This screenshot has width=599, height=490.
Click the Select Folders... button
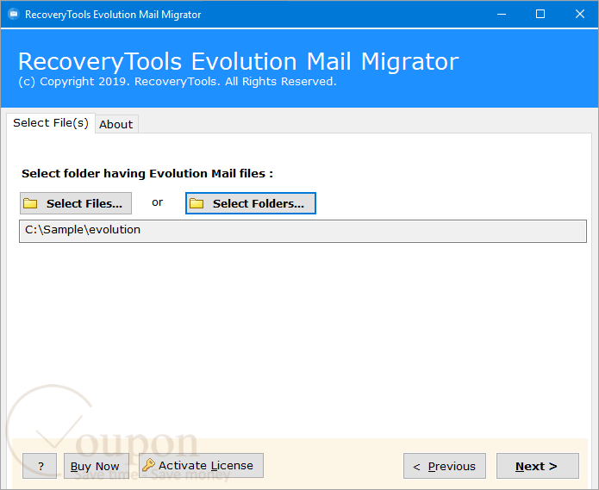pos(251,203)
